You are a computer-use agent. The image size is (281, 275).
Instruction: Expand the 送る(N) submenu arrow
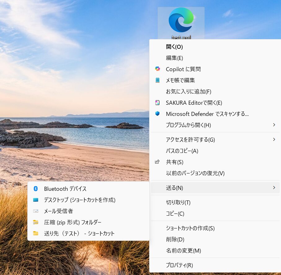click(x=274, y=188)
